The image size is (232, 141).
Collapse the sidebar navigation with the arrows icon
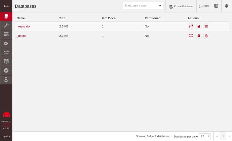[6, 6]
